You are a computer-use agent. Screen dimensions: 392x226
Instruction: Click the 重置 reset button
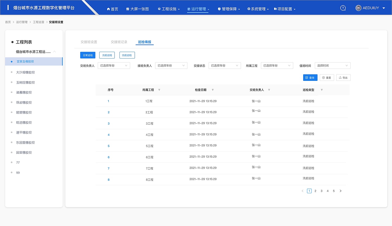pyautogui.click(x=327, y=78)
